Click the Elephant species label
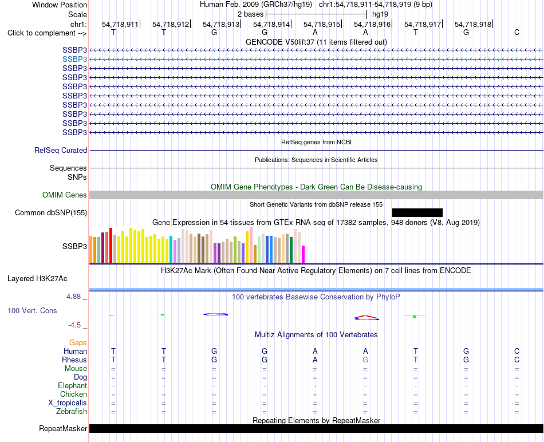 (x=73, y=385)
